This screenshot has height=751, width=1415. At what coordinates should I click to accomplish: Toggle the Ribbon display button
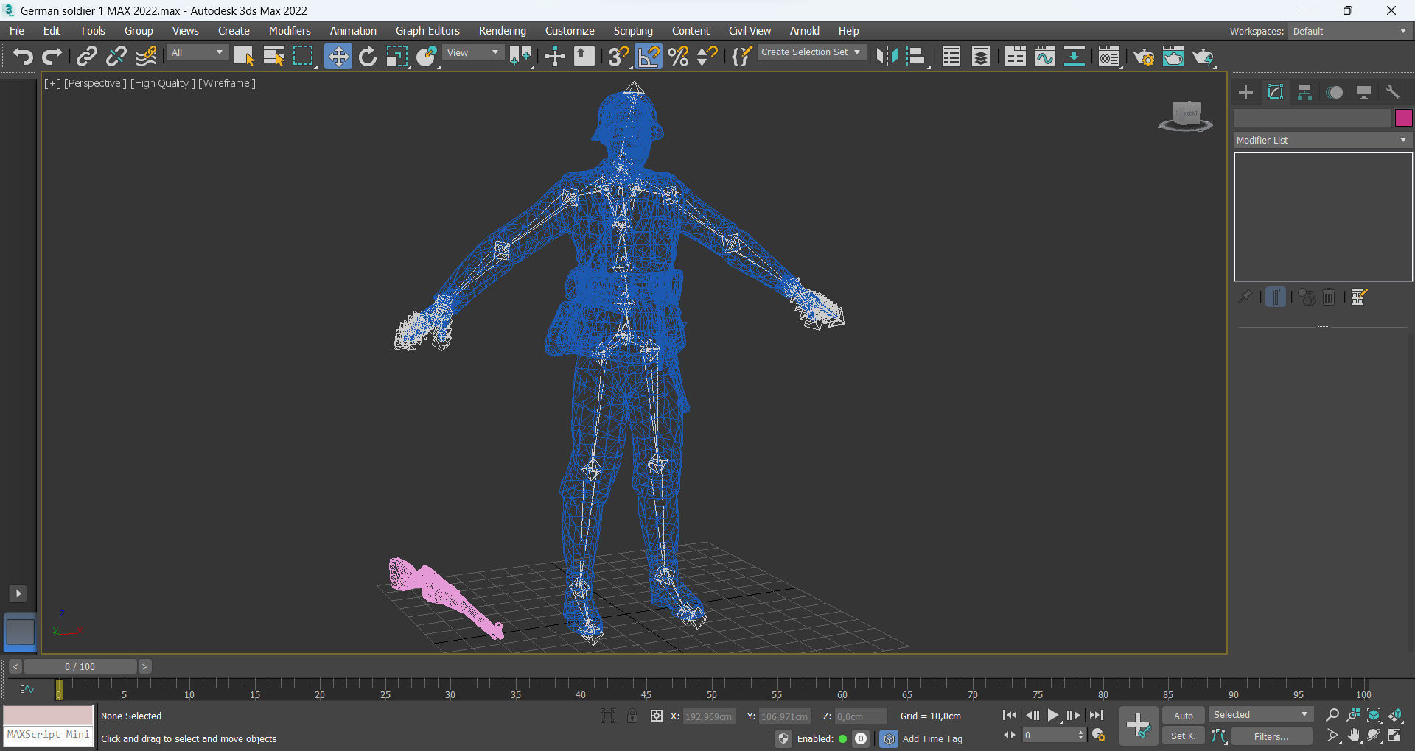tap(1016, 56)
